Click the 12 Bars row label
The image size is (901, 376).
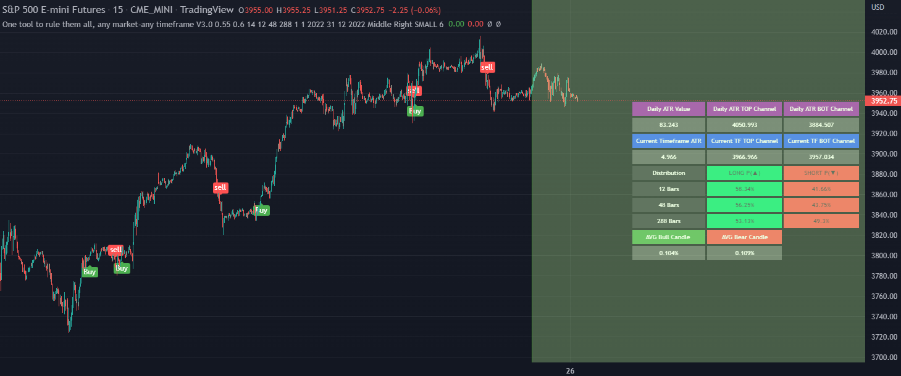[x=668, y=189]
